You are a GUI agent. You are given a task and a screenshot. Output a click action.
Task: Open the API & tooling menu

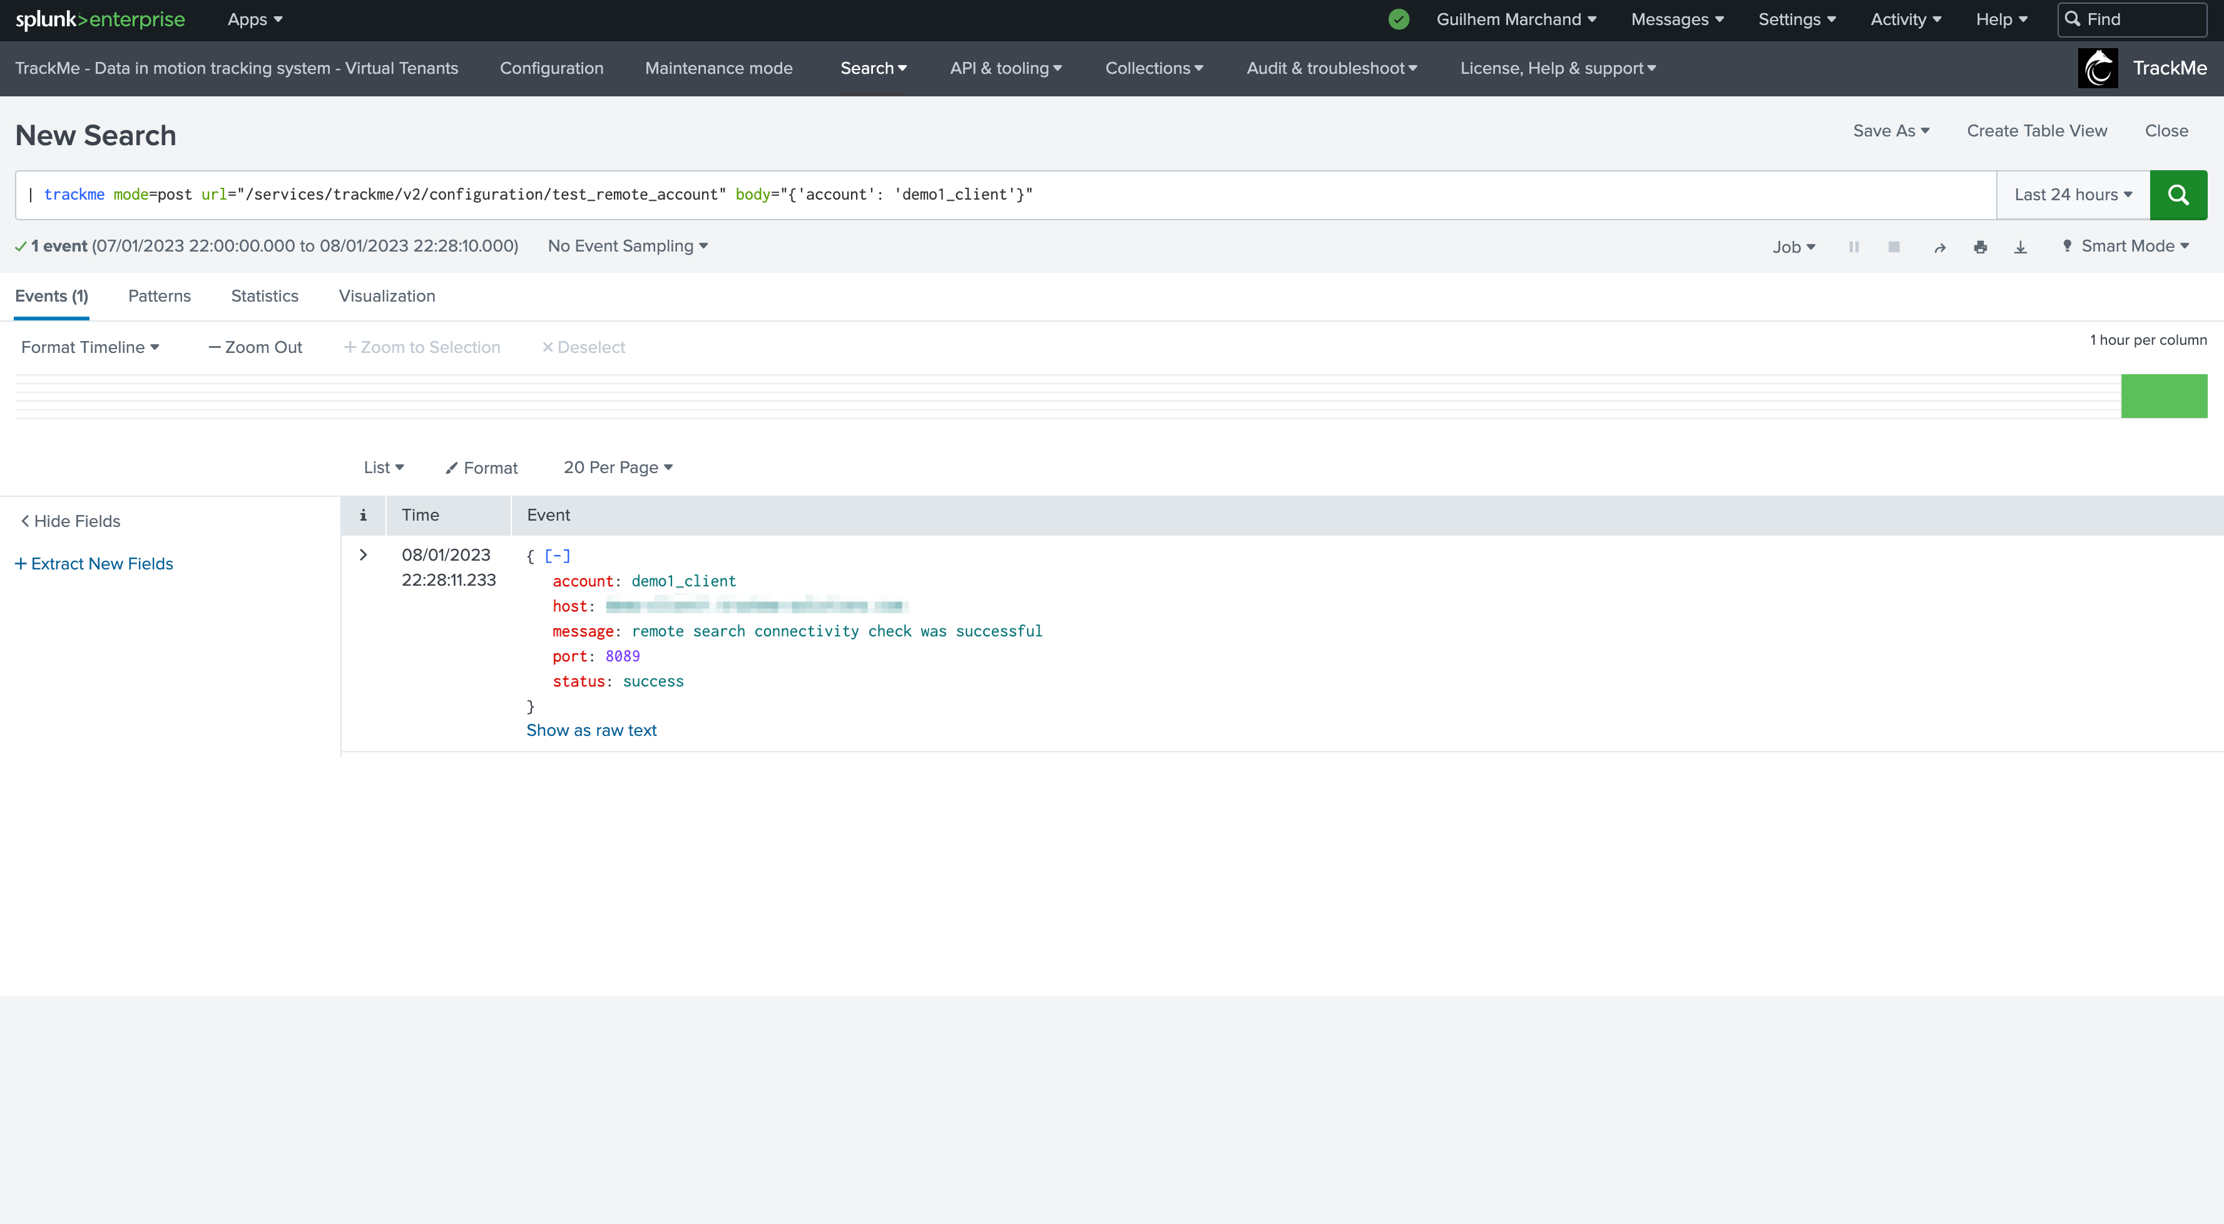(1006, 68)
